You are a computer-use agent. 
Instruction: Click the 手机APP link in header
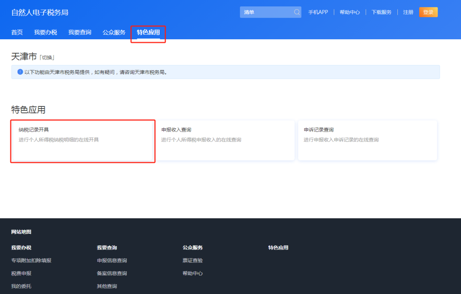318,12
